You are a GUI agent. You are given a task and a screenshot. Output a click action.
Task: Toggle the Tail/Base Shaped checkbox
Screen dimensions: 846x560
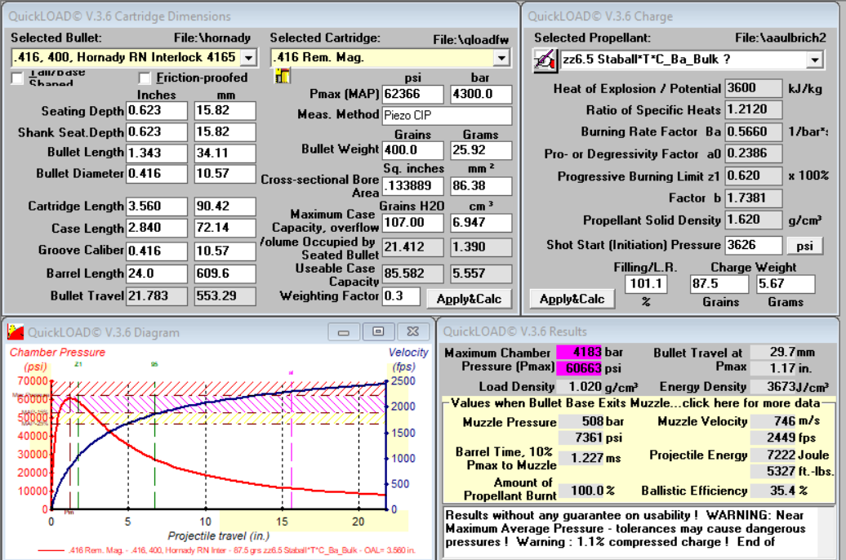coord(17,78)
